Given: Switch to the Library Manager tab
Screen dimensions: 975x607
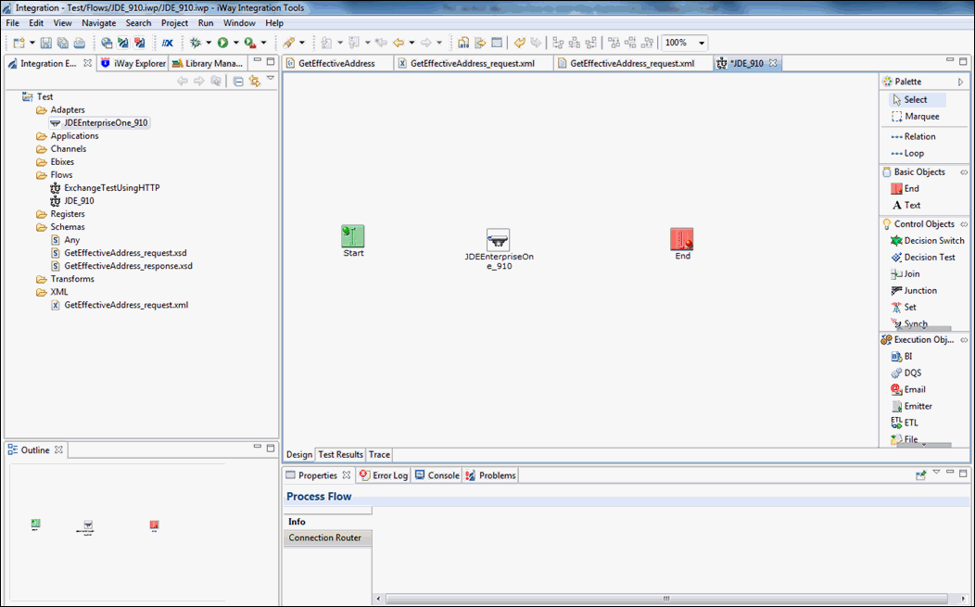Looking at the screenshot, I should pos(208,63).
